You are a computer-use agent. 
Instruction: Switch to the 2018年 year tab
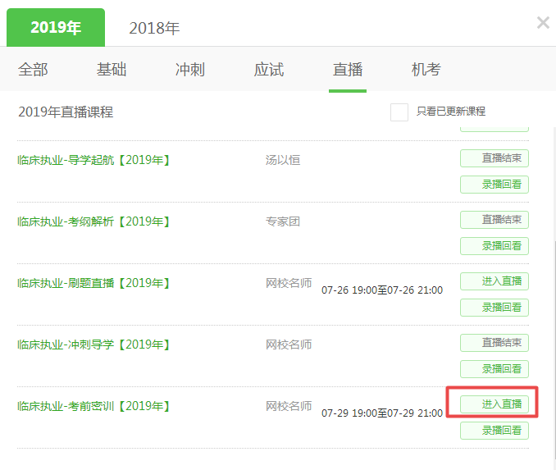[x=154, y=29]
